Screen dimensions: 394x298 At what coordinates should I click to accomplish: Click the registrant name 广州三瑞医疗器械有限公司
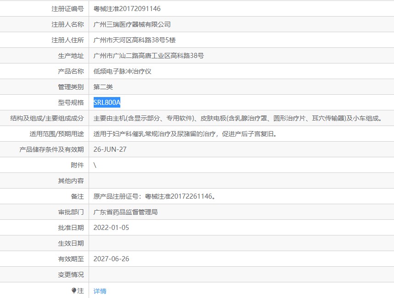[x=132, y=24]
